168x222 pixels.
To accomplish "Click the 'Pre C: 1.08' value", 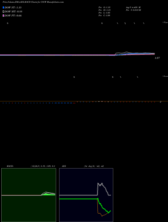I will pos(104,15).
